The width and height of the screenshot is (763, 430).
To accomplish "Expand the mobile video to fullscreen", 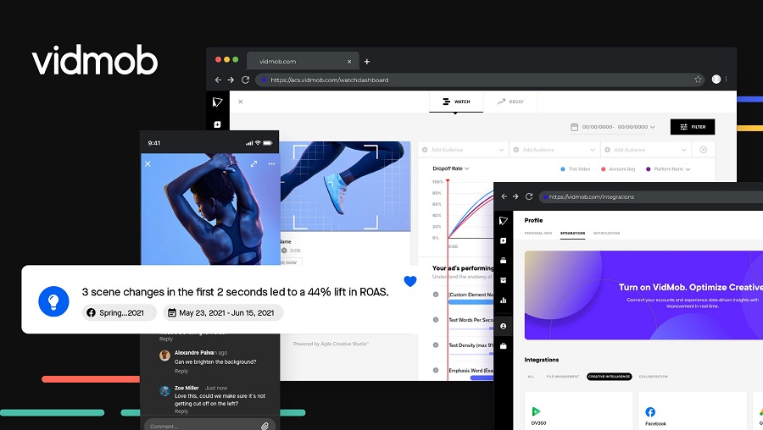I will pyautogui.click(x=253, y=164).
